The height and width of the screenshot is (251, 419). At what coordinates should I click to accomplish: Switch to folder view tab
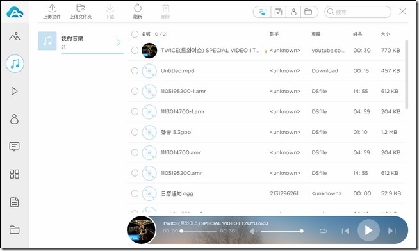[308, 12]
